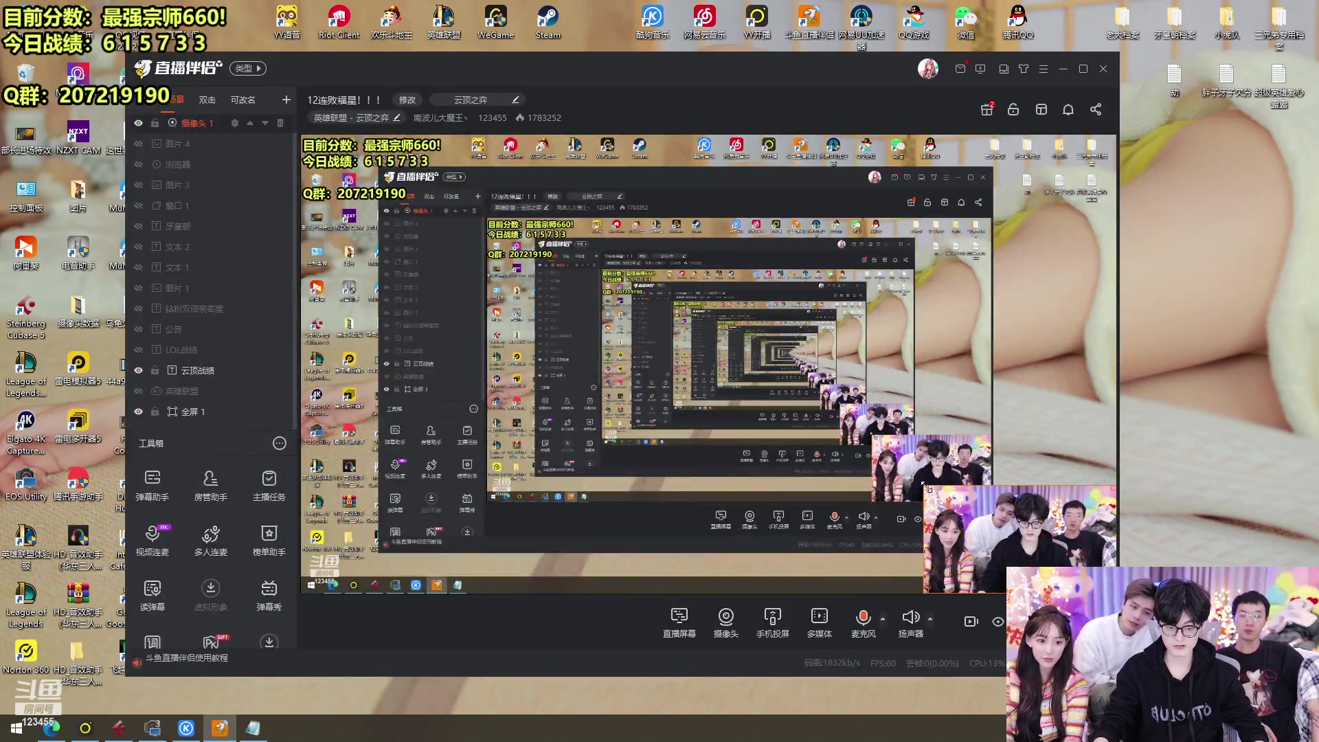Show the 窗口 1 source
Screen dimensions: 1319x742
coord(138,205)
